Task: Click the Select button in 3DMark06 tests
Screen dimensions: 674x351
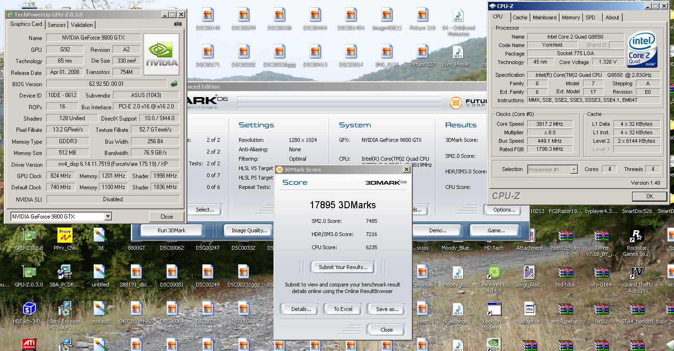Action: pos(205,210)
